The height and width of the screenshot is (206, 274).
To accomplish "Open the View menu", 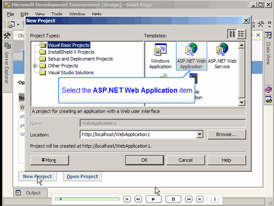I will [40, 14].
